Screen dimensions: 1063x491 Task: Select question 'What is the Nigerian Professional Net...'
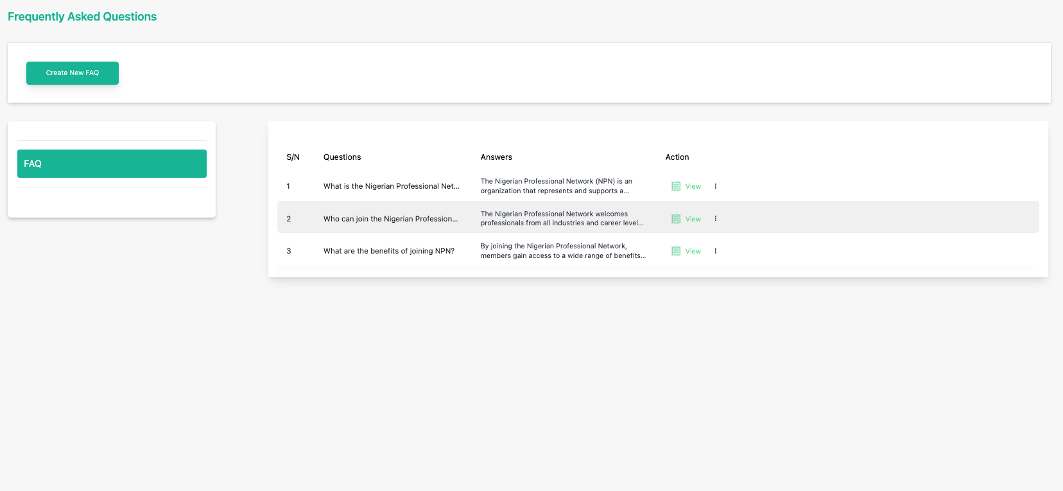392,186
